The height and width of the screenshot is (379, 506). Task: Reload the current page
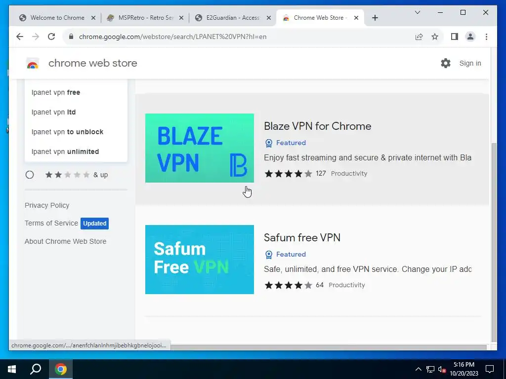tap(51, 37)
